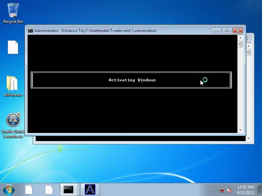Click the back window's scrollbar thumb

pos(249,52)
